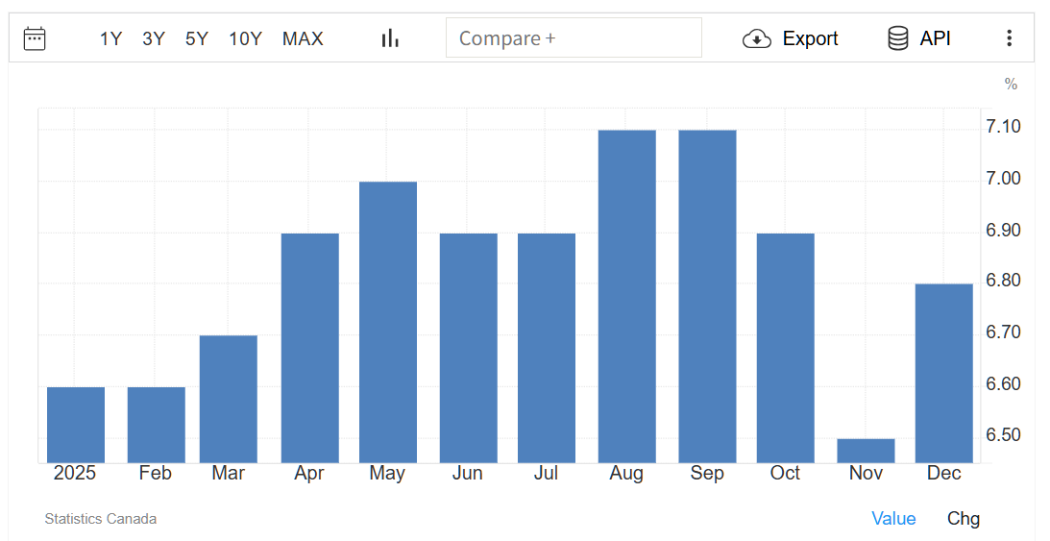Click the December bar in chart
The image size is (1050, 541).
point(943,373)
